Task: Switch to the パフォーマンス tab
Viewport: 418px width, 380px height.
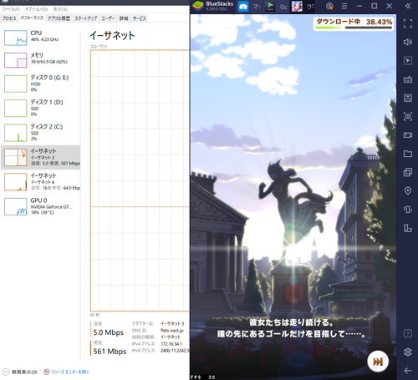Action: 32,18
